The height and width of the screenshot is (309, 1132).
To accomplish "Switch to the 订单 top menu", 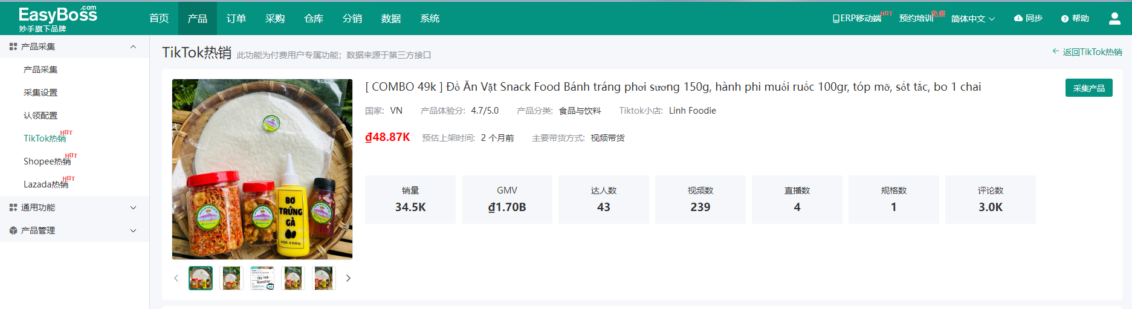I will 236,18.
